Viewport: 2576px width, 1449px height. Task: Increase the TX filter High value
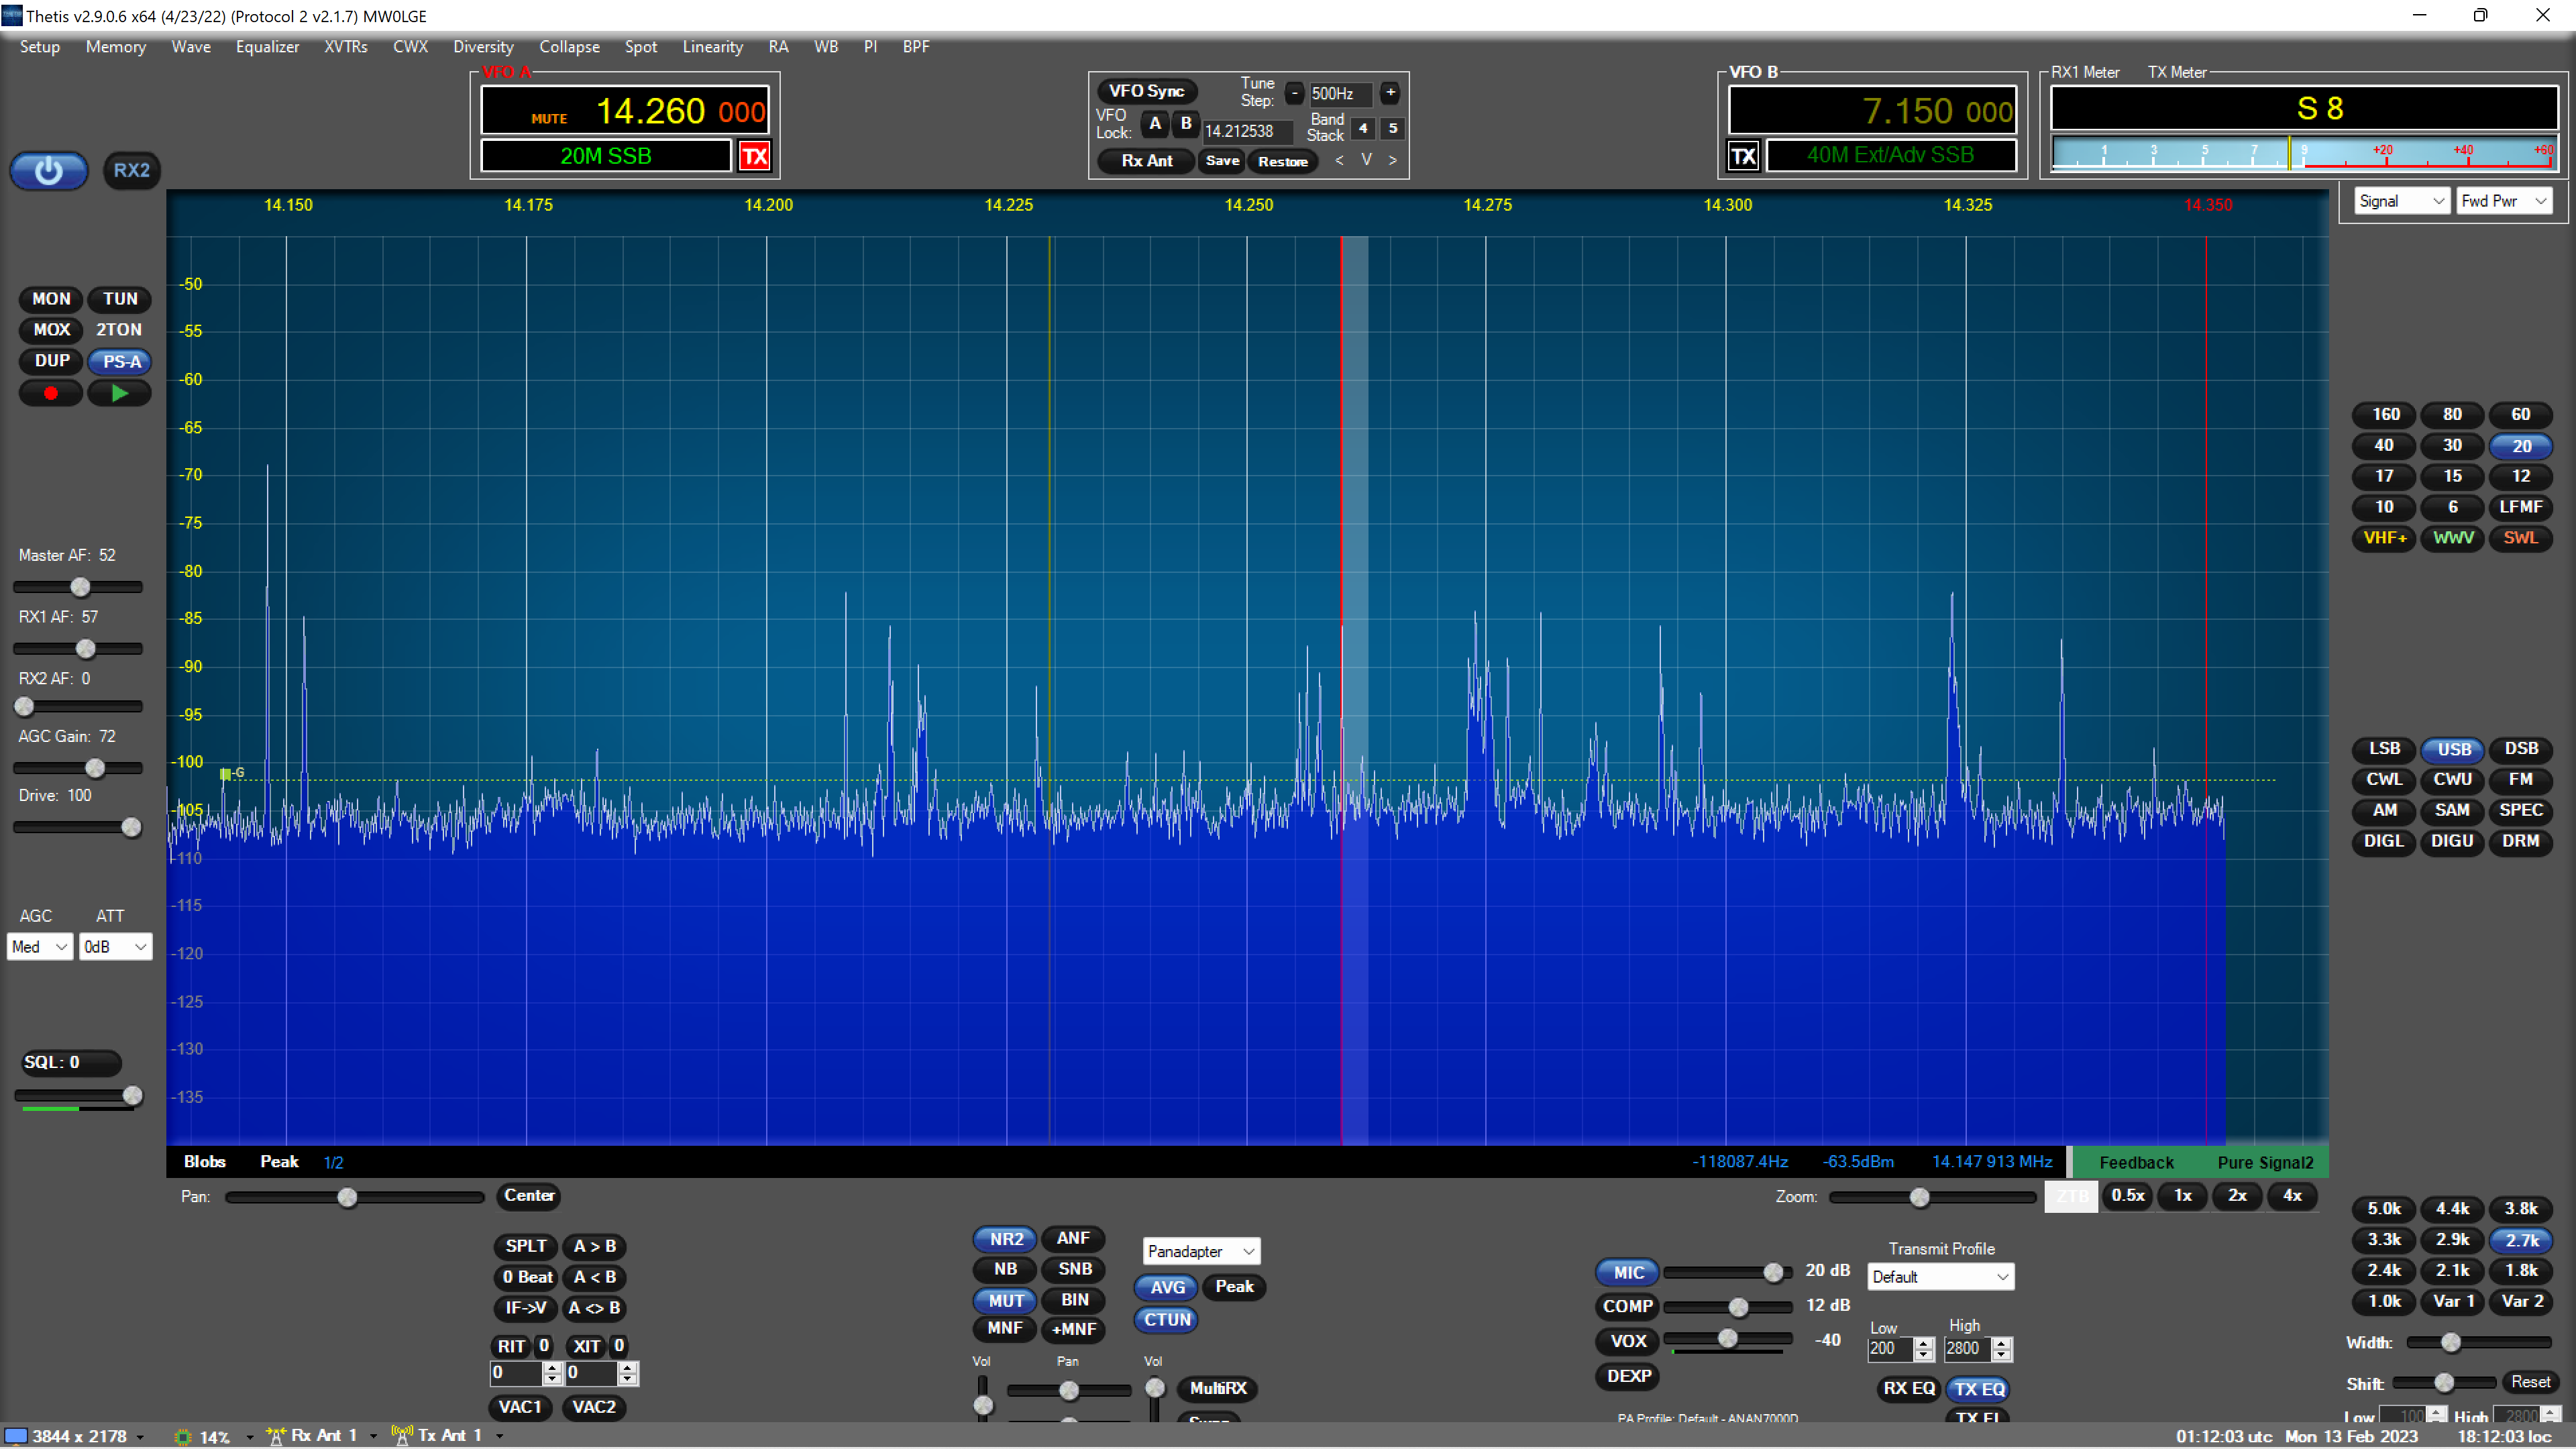click(x=2001, y=1343)
